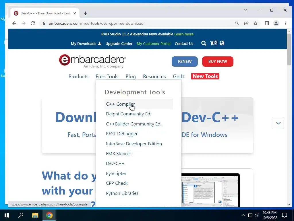Click the network tray icon
This screenshot has width=294, height=221.
click(250, 215)
